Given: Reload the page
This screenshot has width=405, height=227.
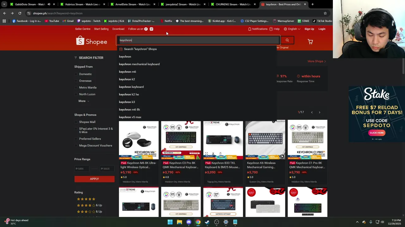Looking at the screenshot, I should point(20,13).
